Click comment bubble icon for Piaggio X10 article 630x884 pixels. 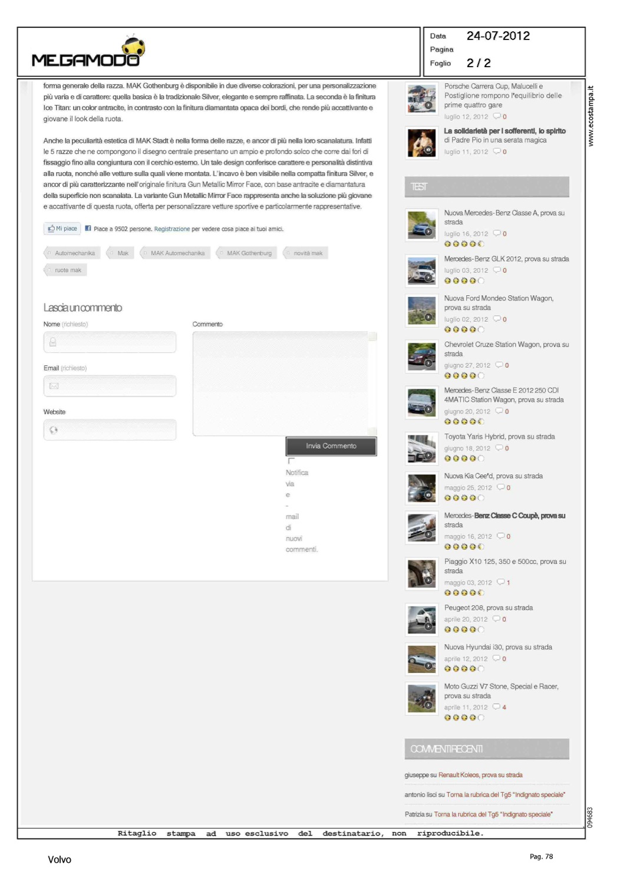tap(500, 582)
